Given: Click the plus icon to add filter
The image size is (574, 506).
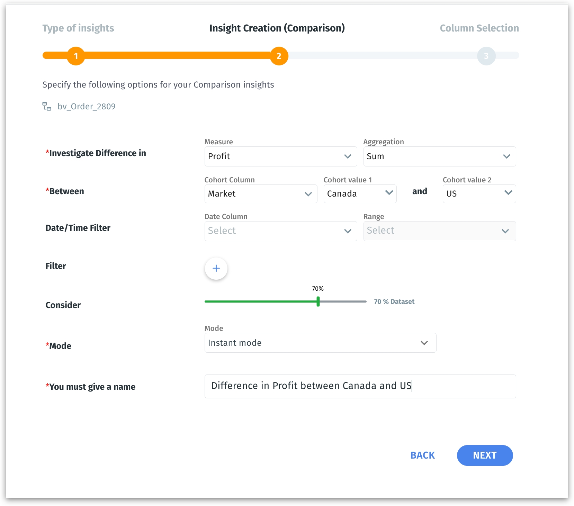Looking at the screenshot, I should [216, 268].
